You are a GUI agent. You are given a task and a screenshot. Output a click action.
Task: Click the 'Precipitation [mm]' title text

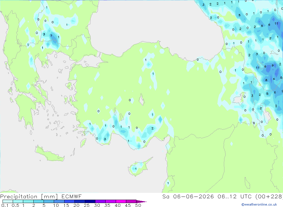pos(29,197)
